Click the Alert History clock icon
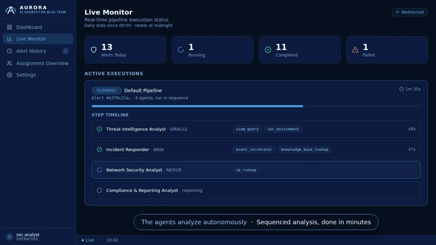Viewport: 436px width, 245px height. [10, 51]
